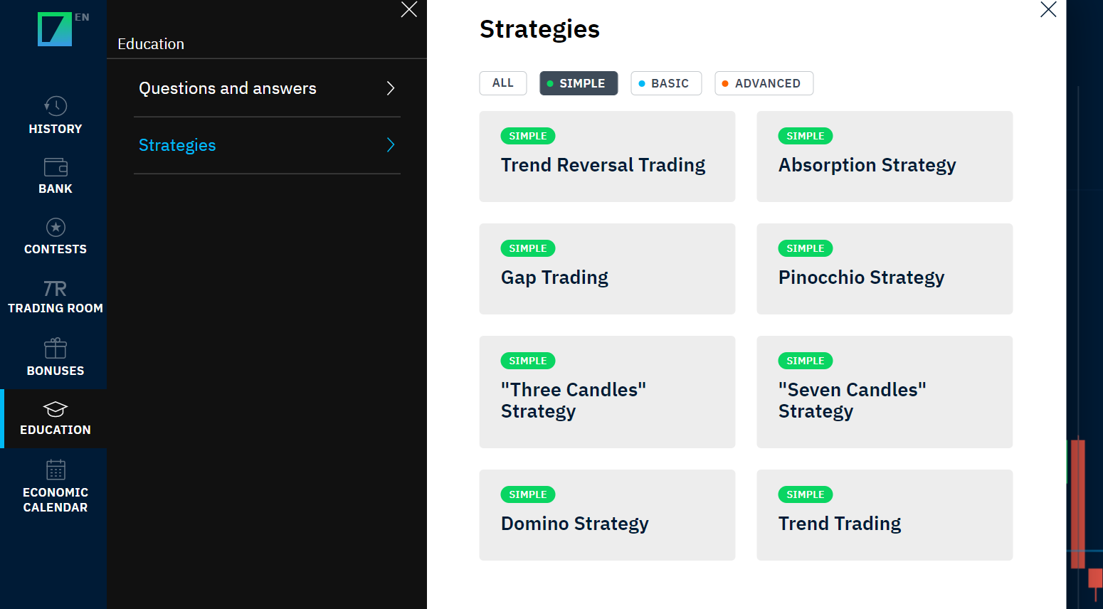Open the Bank wallet icon
This screenshot has width=1103, height=609.
[x=56, y=167]
